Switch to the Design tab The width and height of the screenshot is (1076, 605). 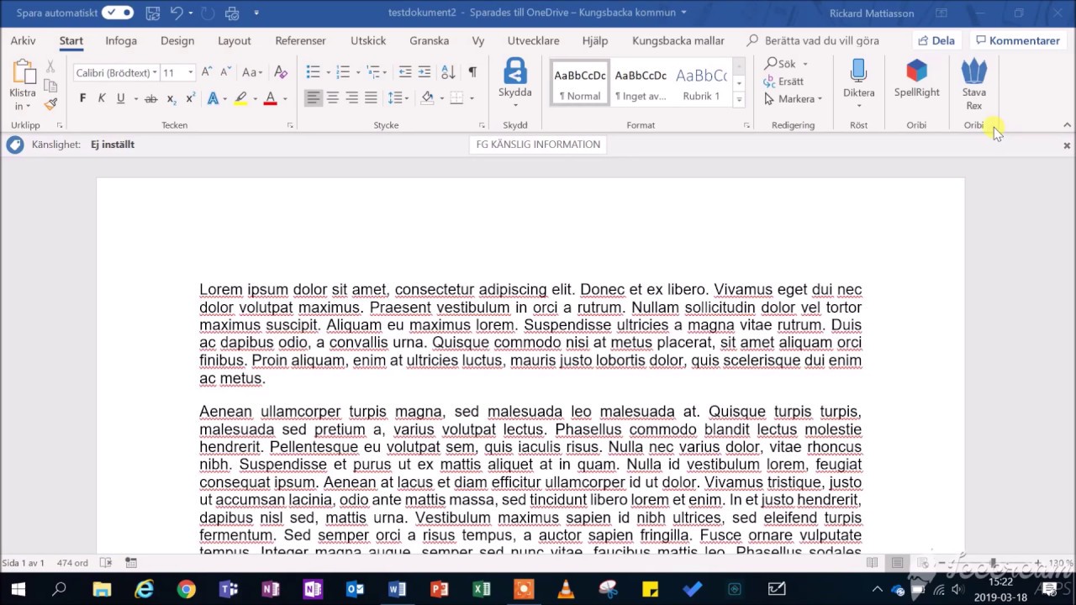[177, 40]
